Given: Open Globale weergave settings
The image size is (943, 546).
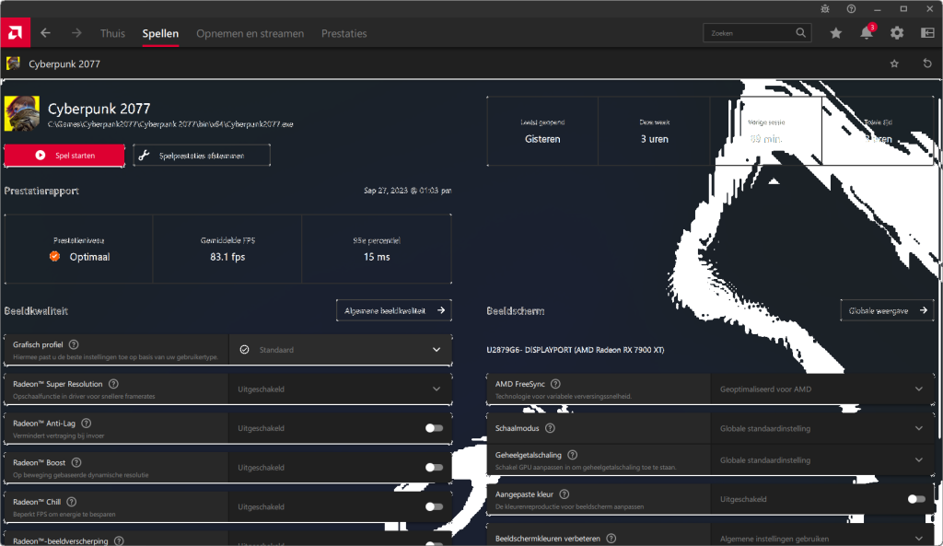Looking at the screenshot, I should (x=887, y=310).
